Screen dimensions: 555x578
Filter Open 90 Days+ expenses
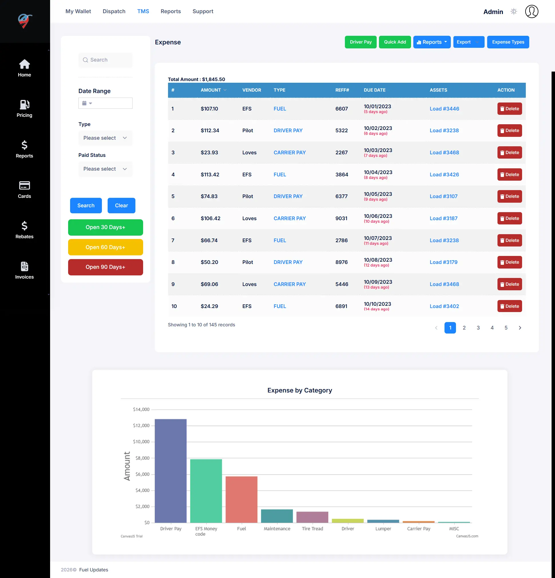(105, 267)
